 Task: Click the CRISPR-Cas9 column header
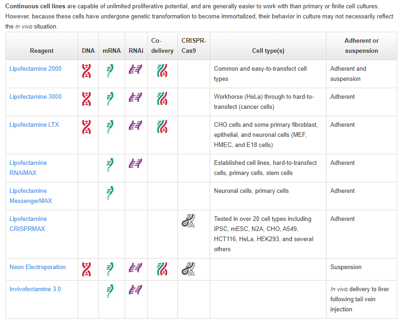pyautogui.click(x=194, y=46)
